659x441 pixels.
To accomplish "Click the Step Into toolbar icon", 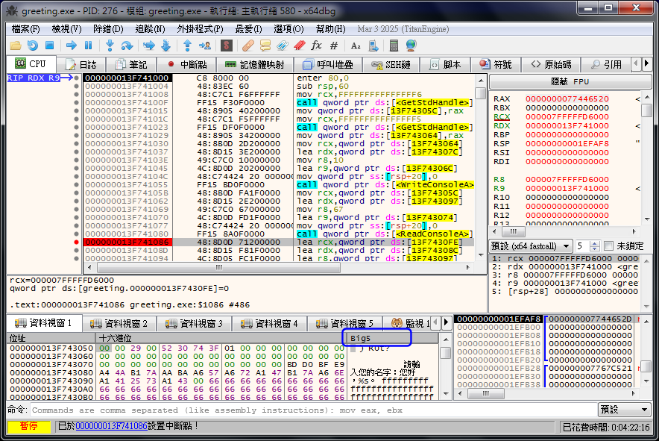I will (110, 46).
